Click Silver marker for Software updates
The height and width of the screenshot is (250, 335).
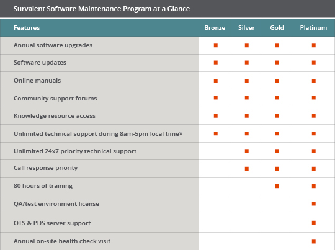[x=247, y=63]
